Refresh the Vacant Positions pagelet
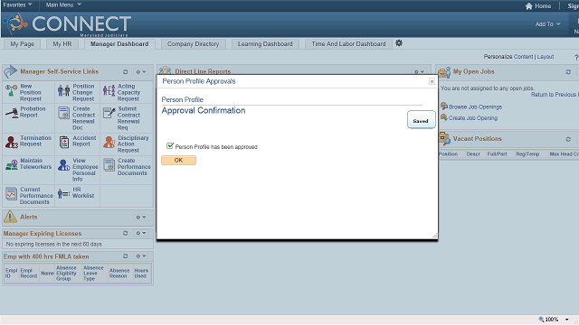This screenshot has height=325, width=579. coord(568,139)
